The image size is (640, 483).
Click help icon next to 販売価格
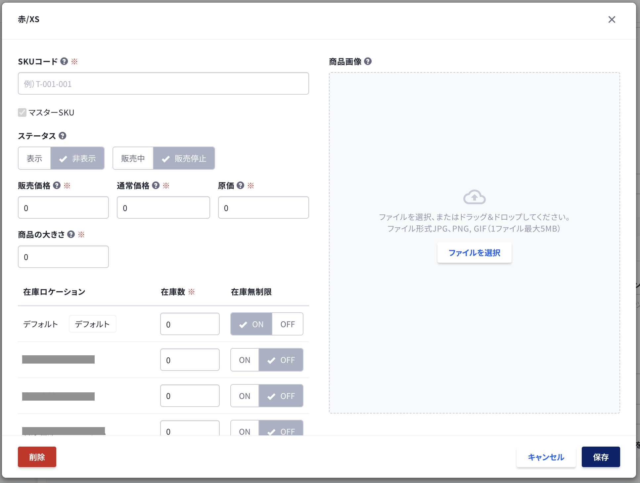point(57,185)
